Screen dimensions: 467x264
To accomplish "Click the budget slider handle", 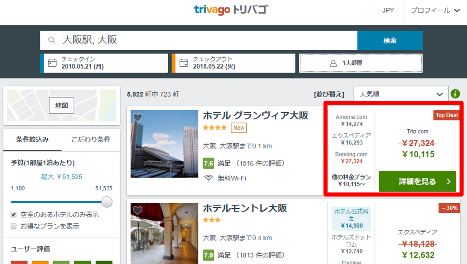I will pyautogui.click(x=107, y=202).
